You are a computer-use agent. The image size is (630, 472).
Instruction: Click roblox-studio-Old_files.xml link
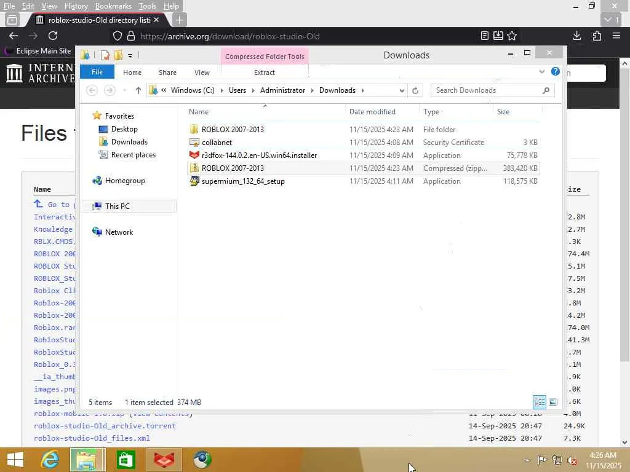click(92, 438)
